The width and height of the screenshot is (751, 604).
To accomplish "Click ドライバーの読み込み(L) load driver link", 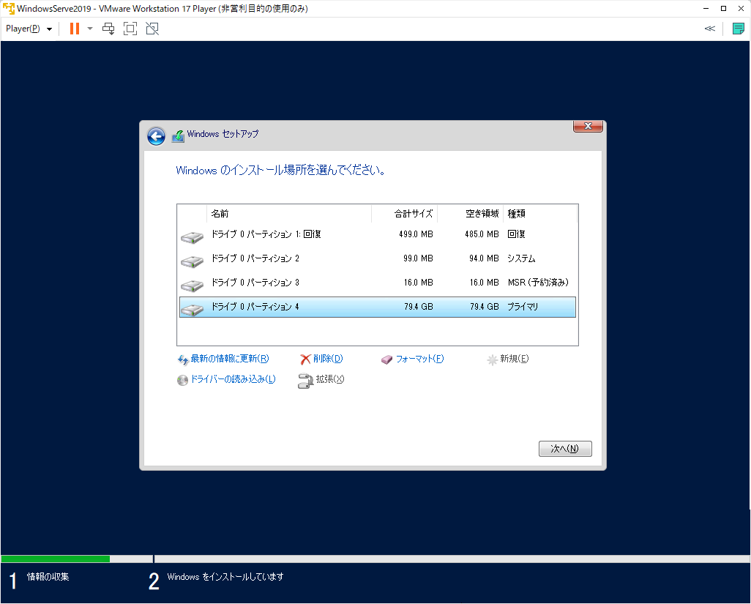I will click(233, 379).
